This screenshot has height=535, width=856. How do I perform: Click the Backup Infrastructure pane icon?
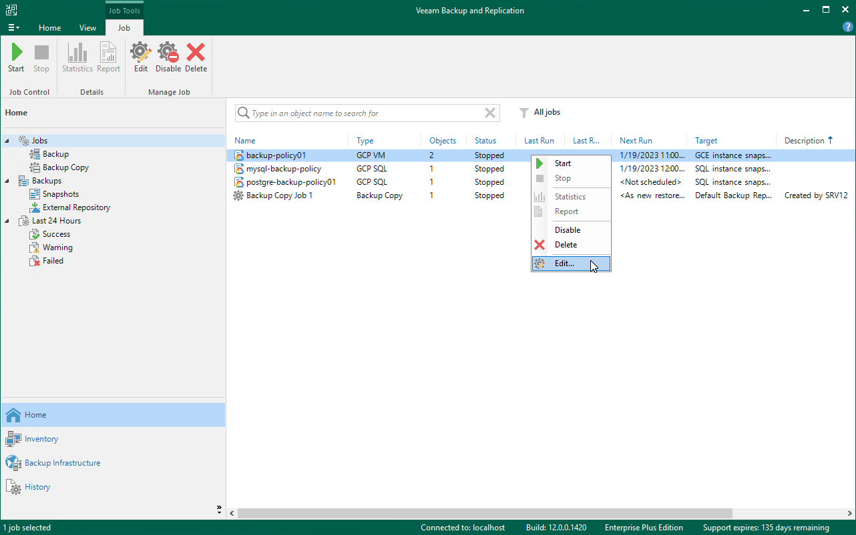click(14, 463)
